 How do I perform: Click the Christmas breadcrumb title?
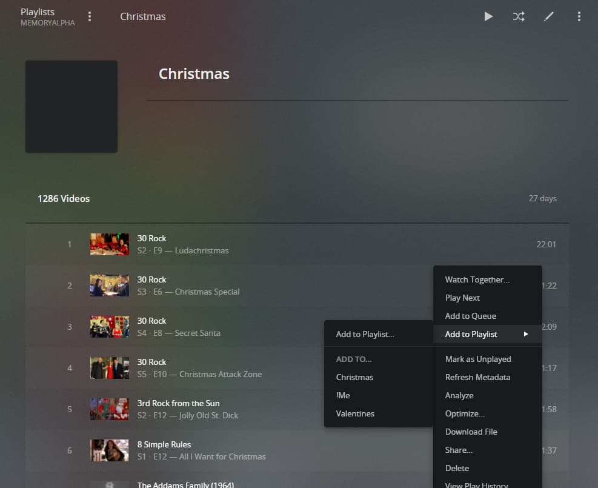click(142, 16)
